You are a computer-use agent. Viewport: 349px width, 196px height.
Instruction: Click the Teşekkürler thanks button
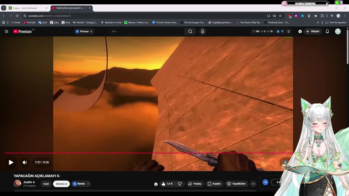(x=236, y=184)
